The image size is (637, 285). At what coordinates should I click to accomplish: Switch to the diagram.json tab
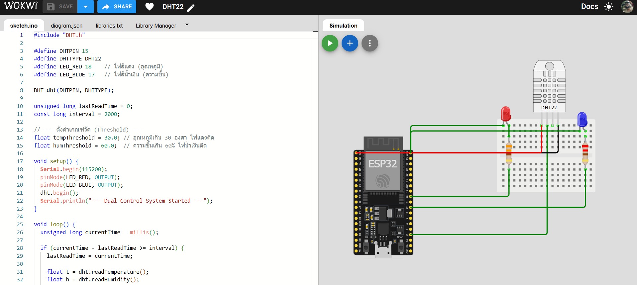click(66, 26)
